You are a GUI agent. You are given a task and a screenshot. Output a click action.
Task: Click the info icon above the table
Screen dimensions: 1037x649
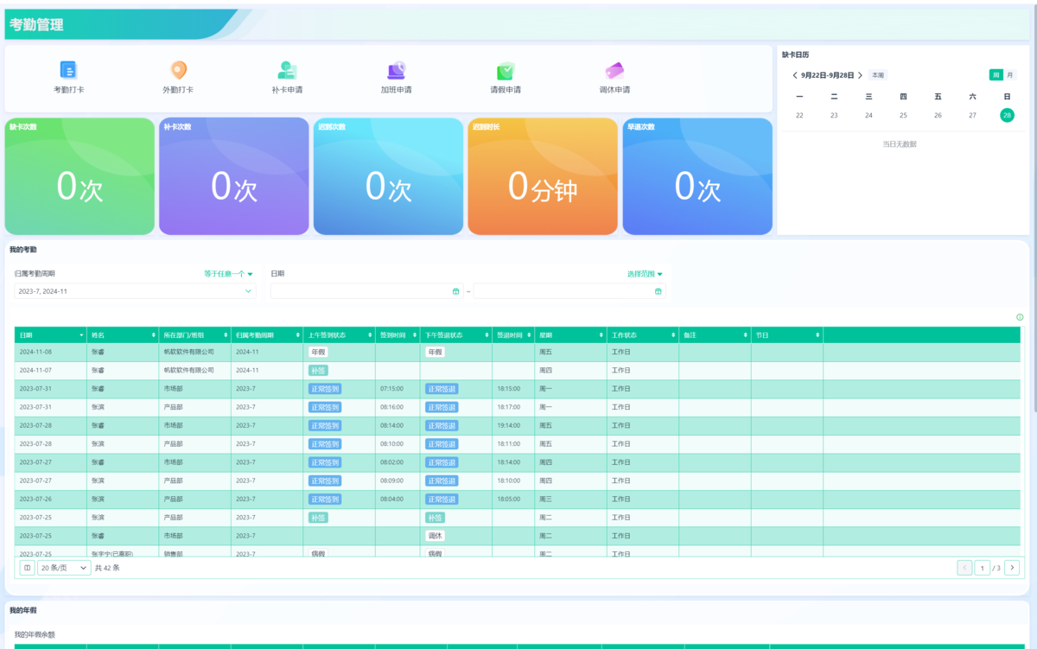(x=1020, y=317)
